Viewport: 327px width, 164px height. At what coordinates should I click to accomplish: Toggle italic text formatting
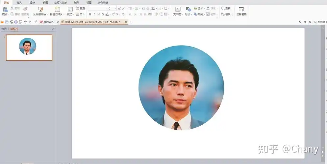(x=94, y=14)
